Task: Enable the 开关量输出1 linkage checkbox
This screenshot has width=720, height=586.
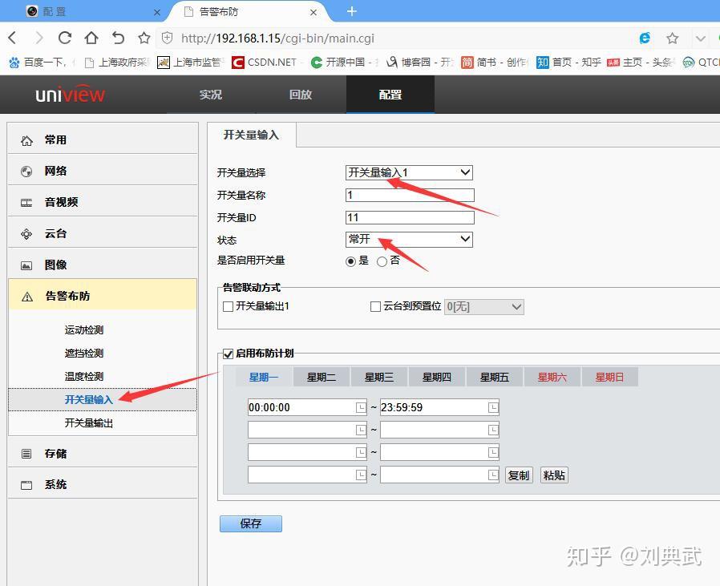Action: 229,306
